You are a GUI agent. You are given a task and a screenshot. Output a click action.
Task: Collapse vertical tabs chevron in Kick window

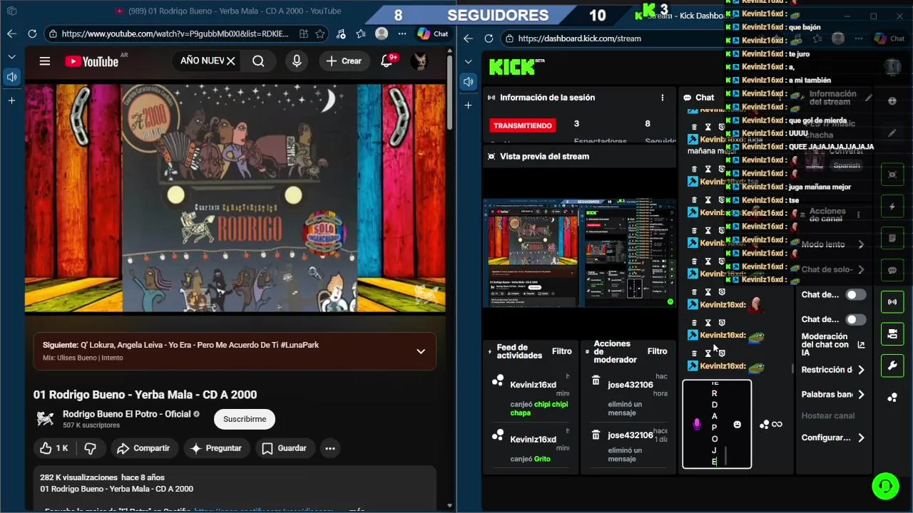pyautogui.click(x=469, y=62)
